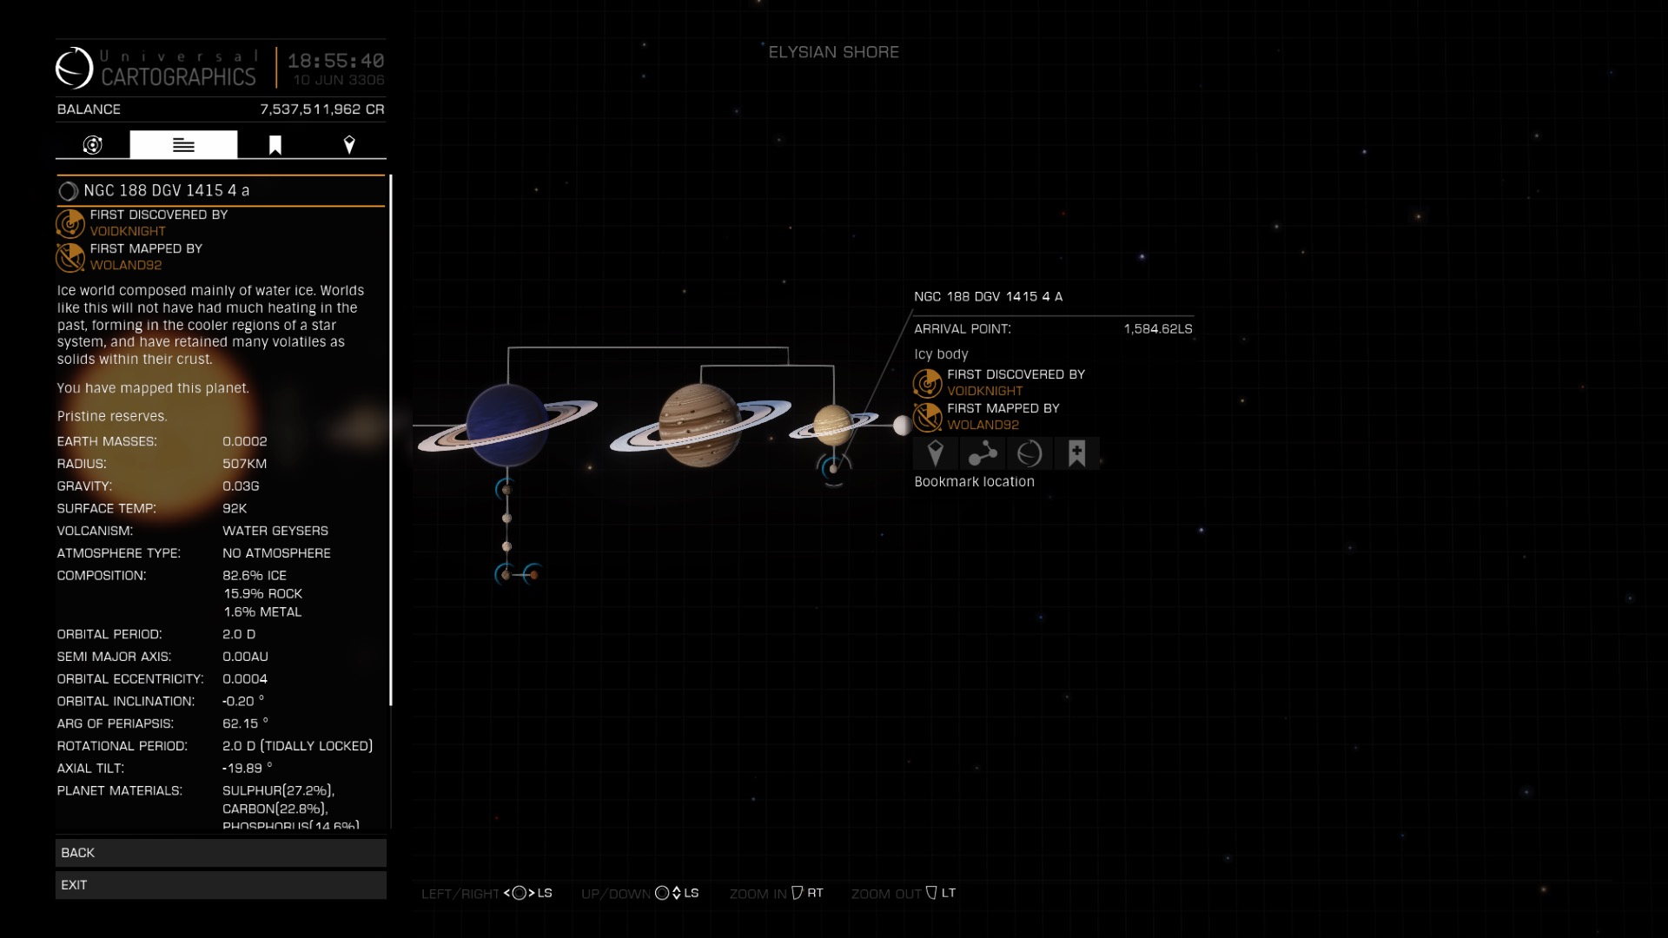
Task: Click the First Mapped By badge in popup
Action: click(928, 417)
